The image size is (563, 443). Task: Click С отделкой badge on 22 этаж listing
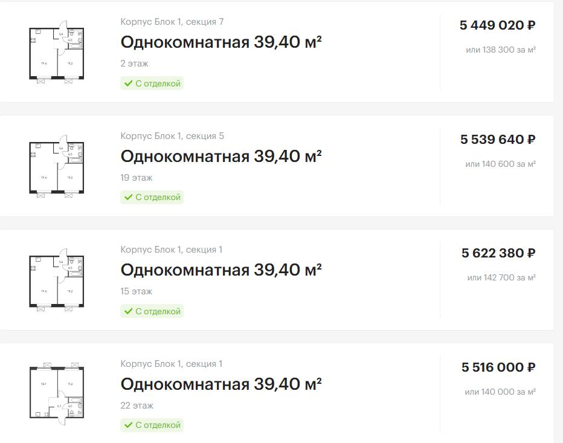pos(152,425)
